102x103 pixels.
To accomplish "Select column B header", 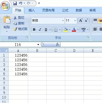I will tap(37, 50).
